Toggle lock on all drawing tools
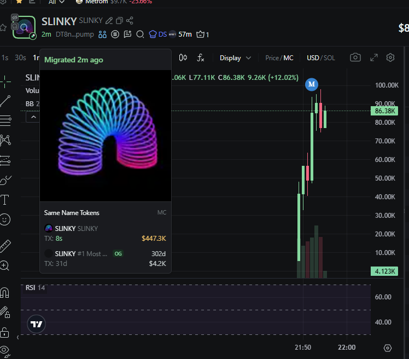 5,333
